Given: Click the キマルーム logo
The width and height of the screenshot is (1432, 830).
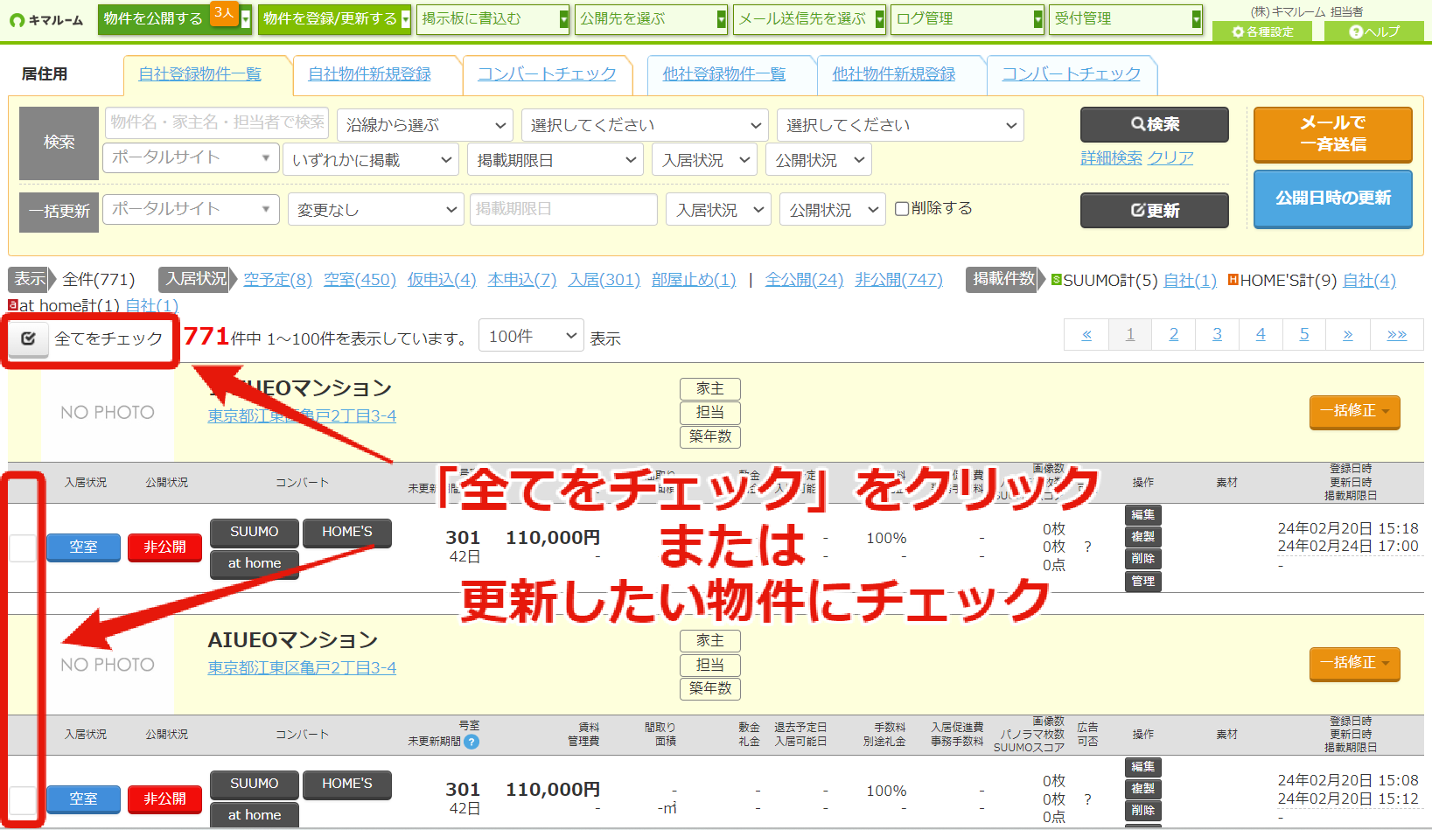Looking at the screenshot, I should 46,19.
